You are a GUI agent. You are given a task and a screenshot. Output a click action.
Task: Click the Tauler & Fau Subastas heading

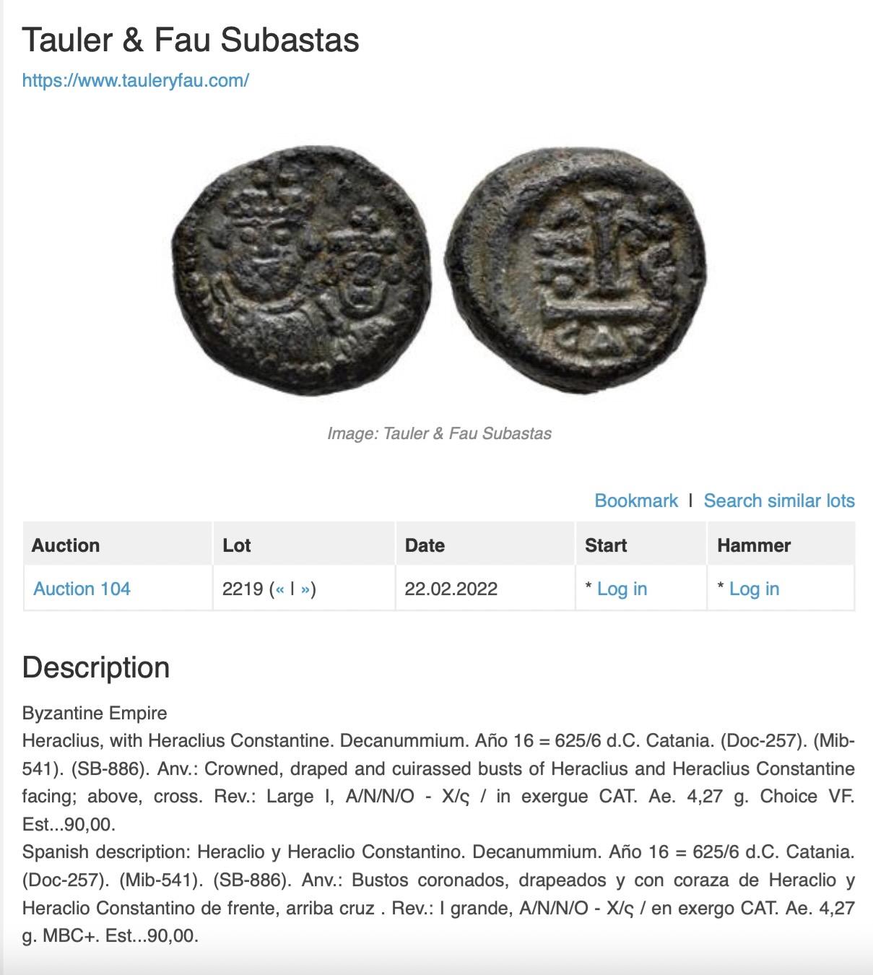tap(191, 40)
